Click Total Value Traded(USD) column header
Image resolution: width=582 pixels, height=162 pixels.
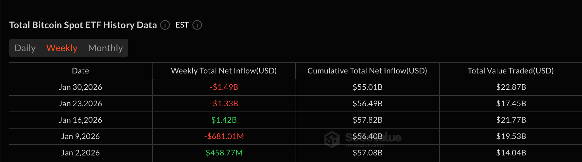pos(510,71)
